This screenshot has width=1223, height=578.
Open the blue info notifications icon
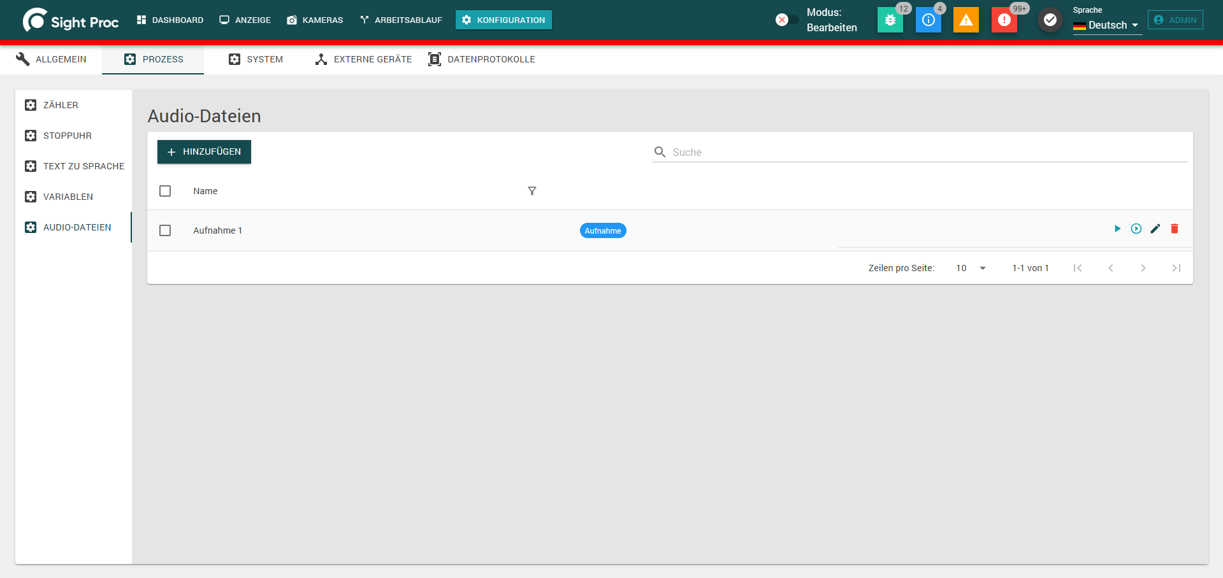pos(929,20)
